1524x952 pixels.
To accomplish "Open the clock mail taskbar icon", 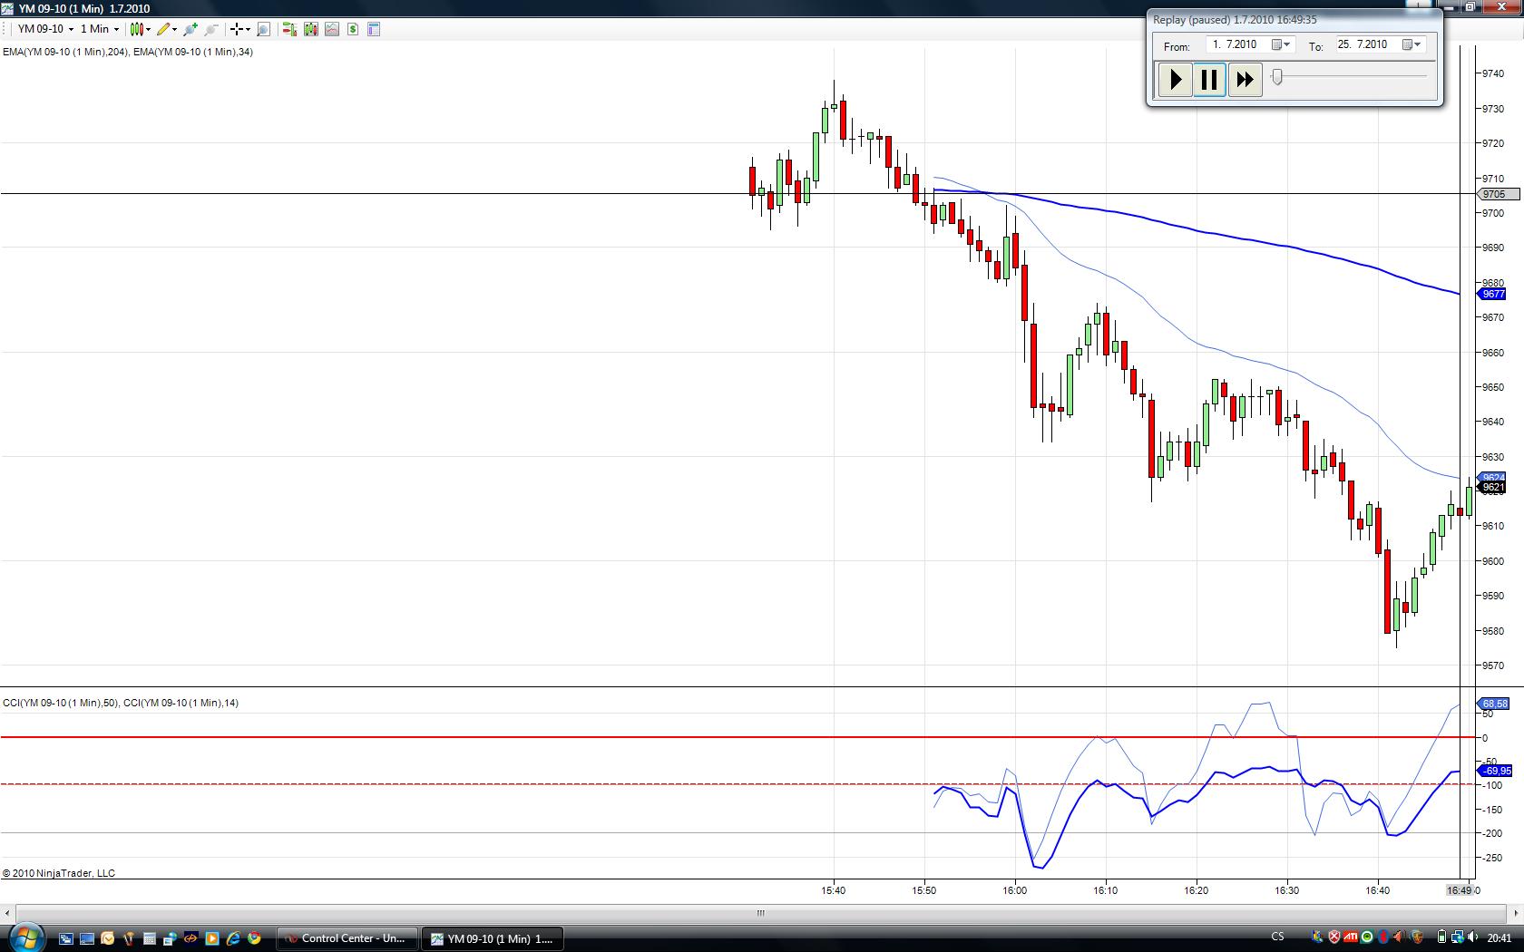I will 107,938.
